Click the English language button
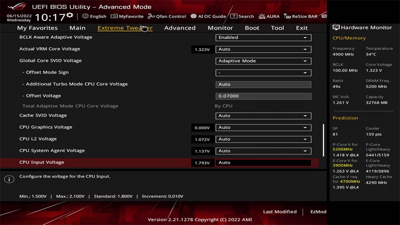Image resolution: width=400 pixels, height=225 pixels. [x=98, y=16]
